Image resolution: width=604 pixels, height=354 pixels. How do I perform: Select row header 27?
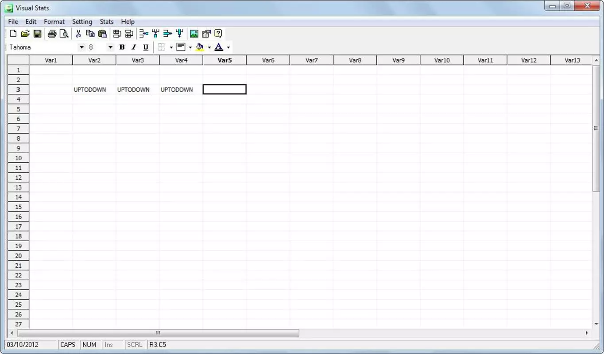pyautogui.click(x=19, y=324)
